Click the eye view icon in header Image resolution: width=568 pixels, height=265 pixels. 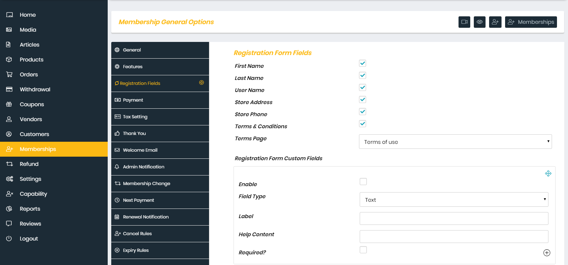[479, 22]
